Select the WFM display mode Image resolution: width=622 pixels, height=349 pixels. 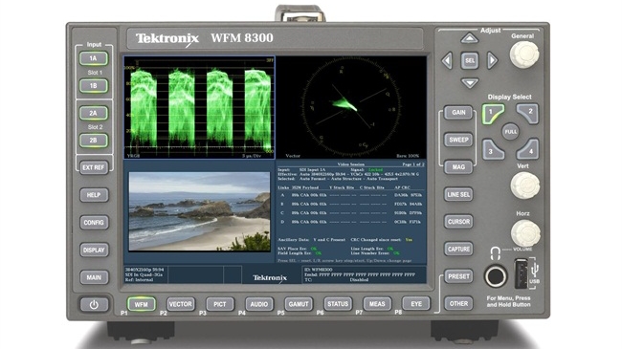142,304
